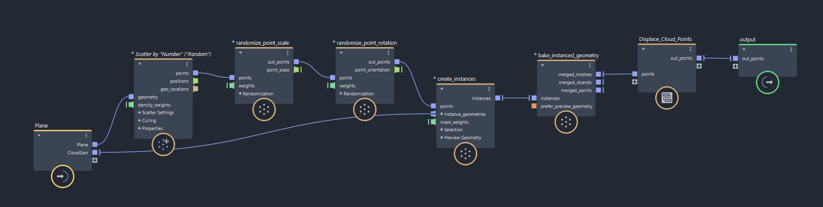Collapse the create_instances node
Screen dimensions: 823x207
(x=442, y=89)
